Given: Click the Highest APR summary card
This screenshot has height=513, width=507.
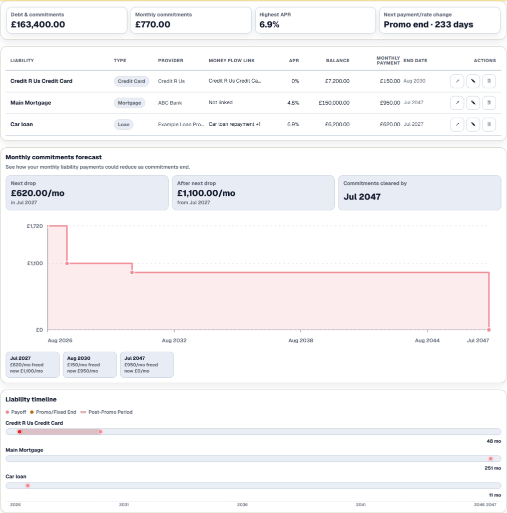Looking at the screenshot, I should point(315,20).
